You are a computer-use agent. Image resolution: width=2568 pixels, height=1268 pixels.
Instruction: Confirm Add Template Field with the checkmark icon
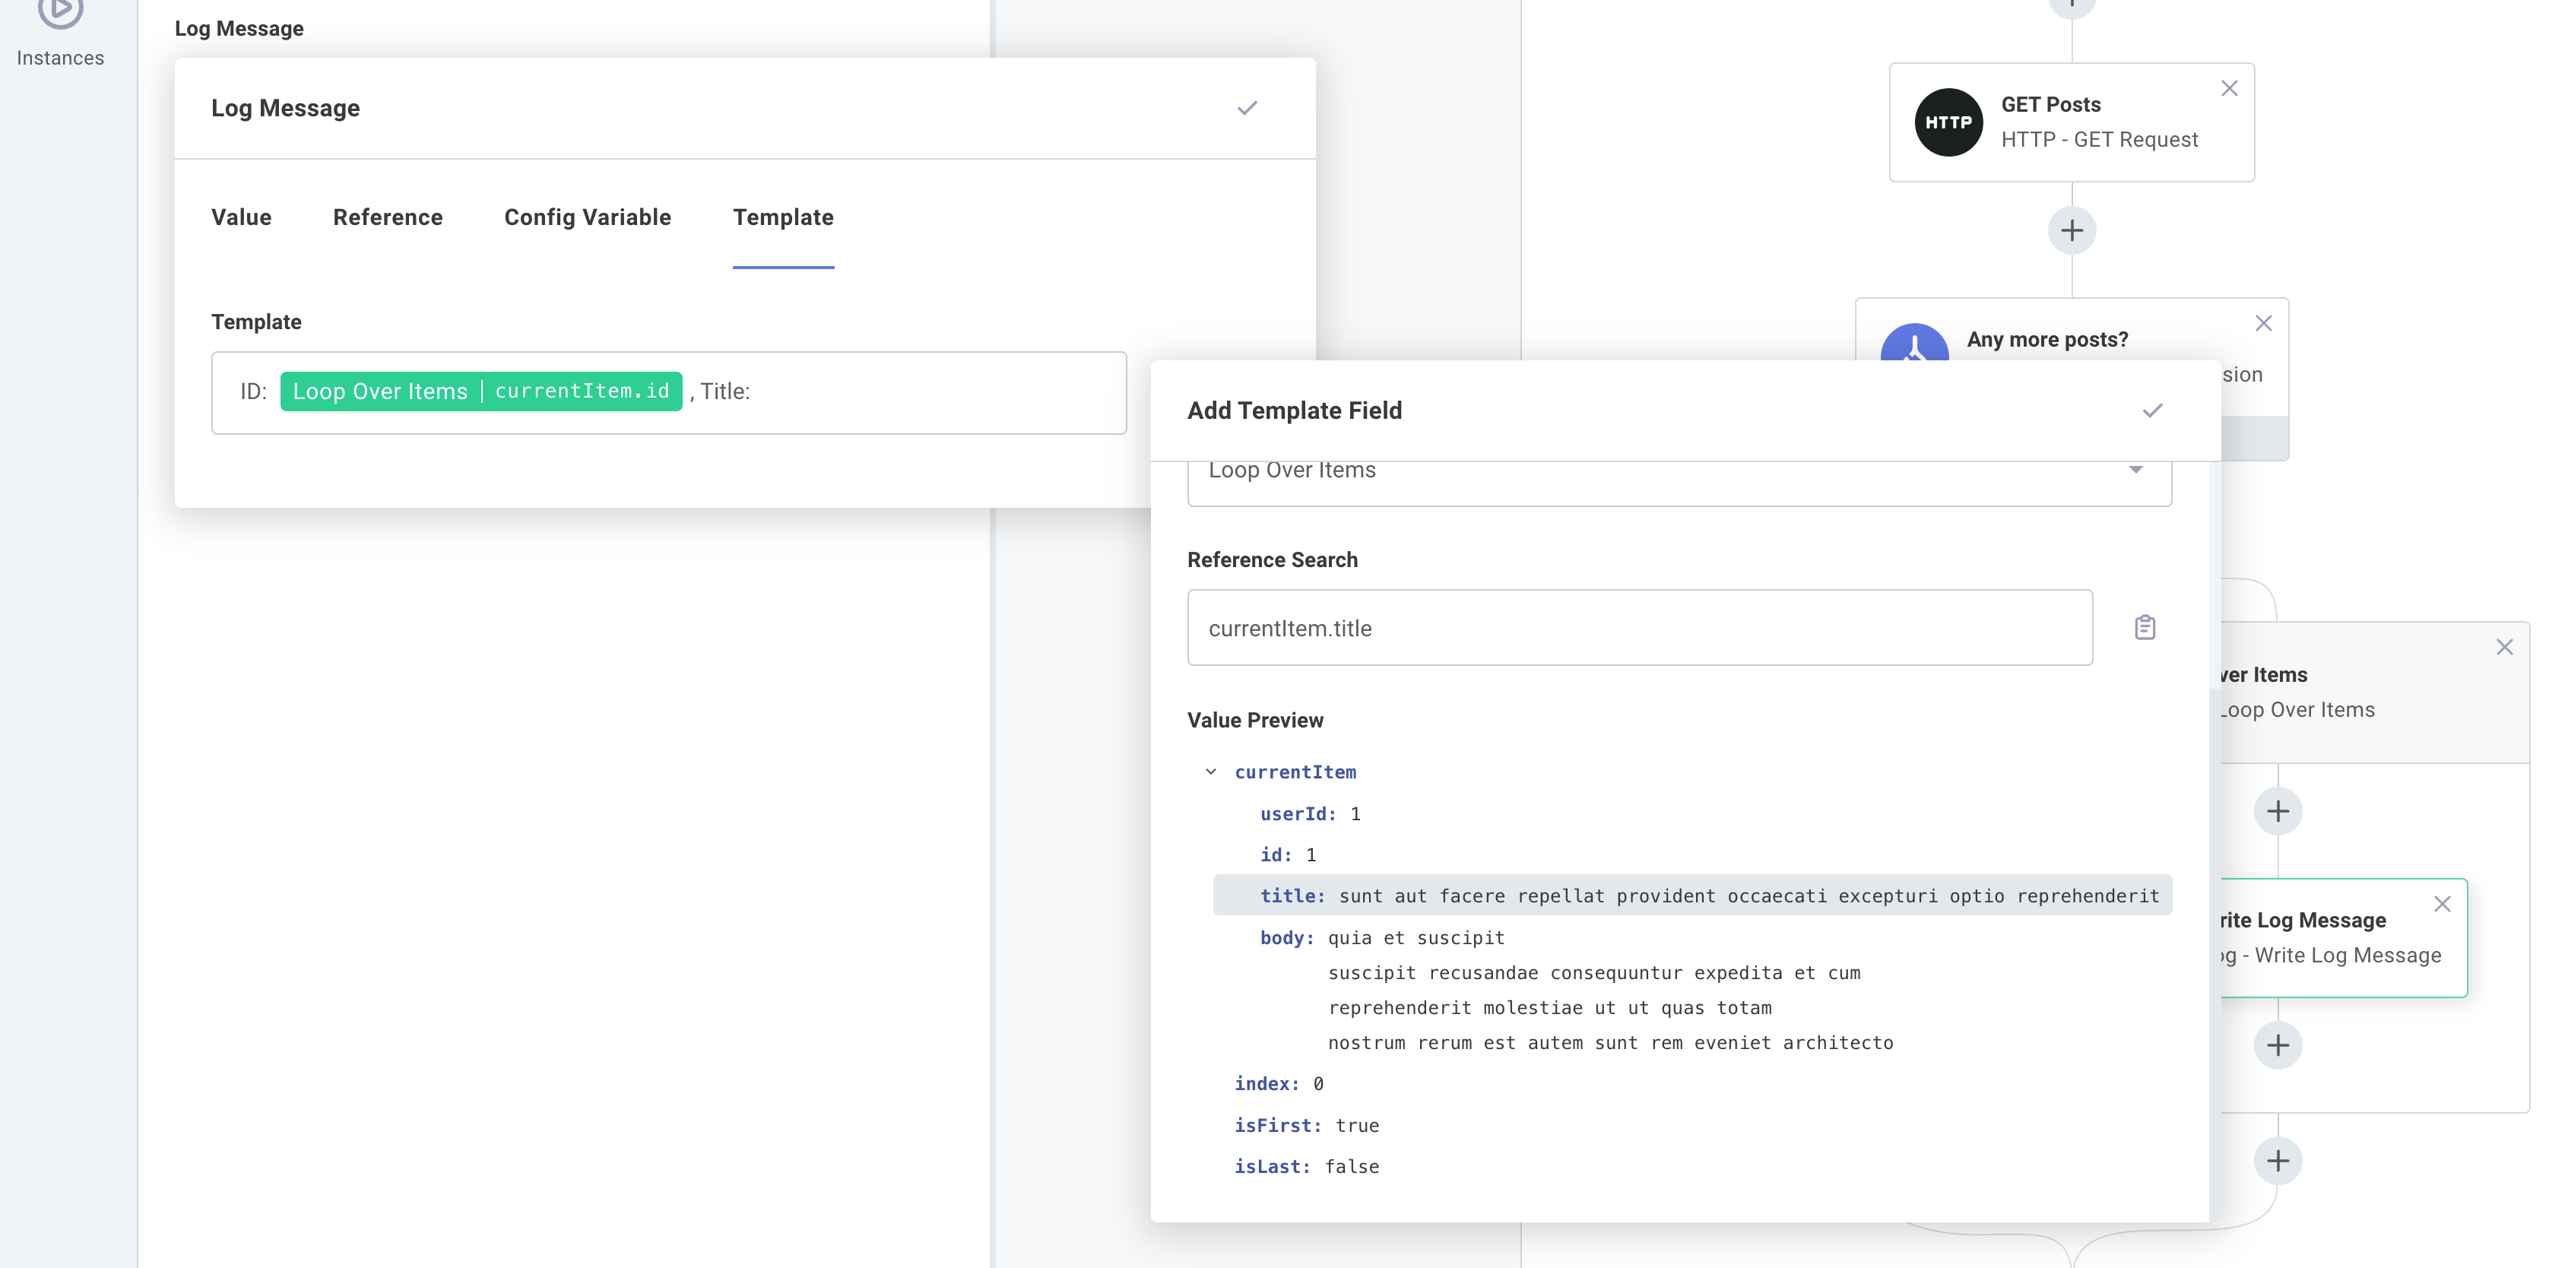click(x=2152, y=410)
